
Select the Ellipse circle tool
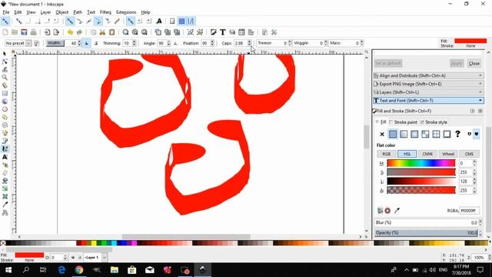point(5,109)
